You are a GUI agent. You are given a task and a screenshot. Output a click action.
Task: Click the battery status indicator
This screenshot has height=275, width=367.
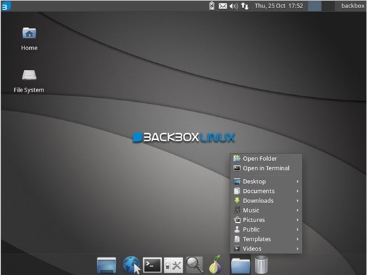pyautogui.click(x=211, y=6)
